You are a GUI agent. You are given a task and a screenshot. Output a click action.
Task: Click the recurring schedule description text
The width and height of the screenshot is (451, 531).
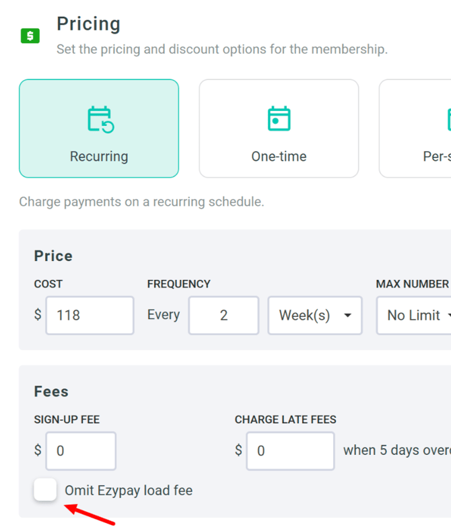coord(141,202)
